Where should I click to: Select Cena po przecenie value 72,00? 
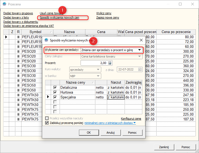pos(176,42)
